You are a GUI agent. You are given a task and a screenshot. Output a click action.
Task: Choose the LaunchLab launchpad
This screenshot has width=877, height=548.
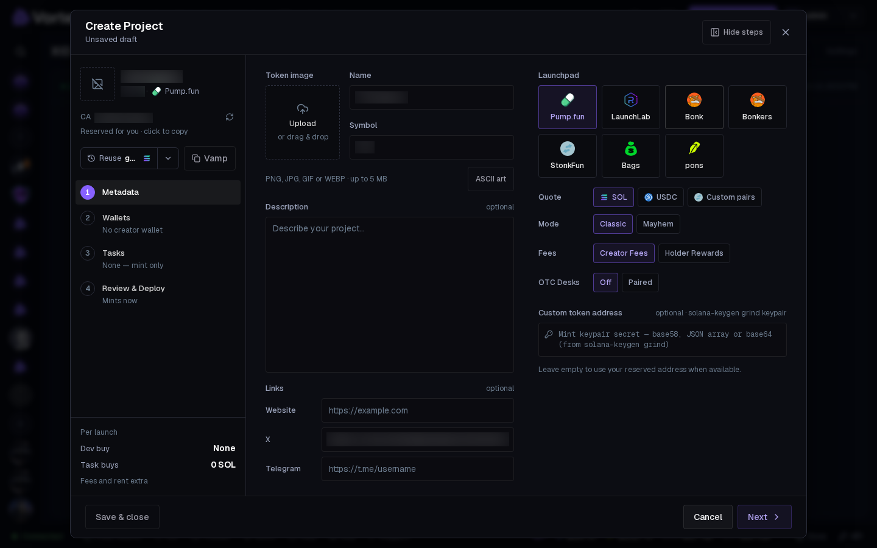coord(631,107)
